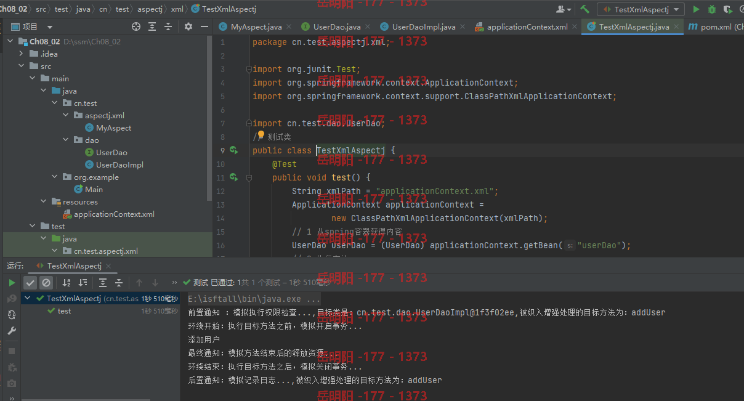Click console line 'E:\isftall\bin\java.exe ...'

(x=254, y=299)
